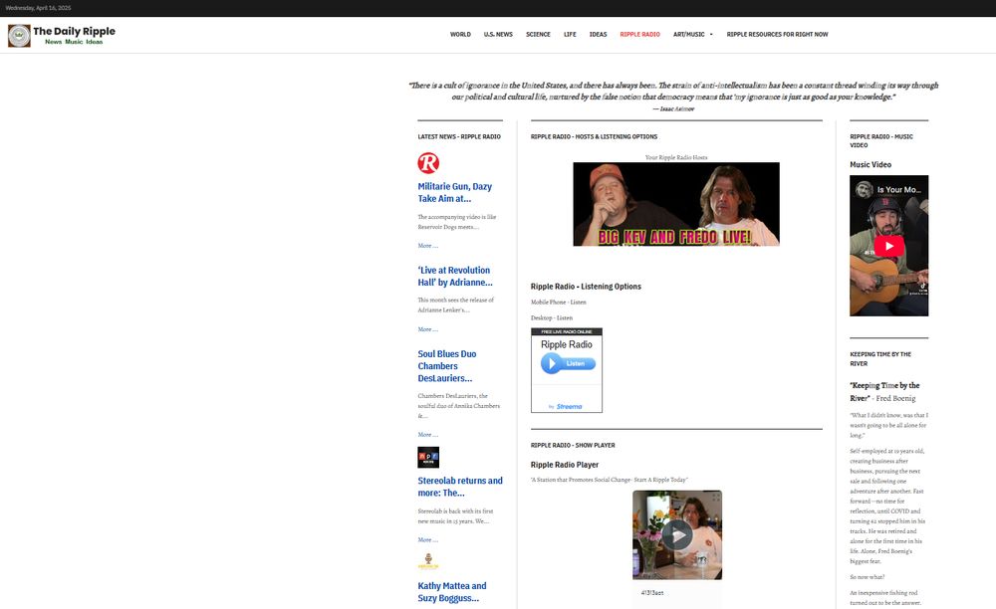Open Soul Blues Duo Chambers DesLauriers article

tap(446, 366)
